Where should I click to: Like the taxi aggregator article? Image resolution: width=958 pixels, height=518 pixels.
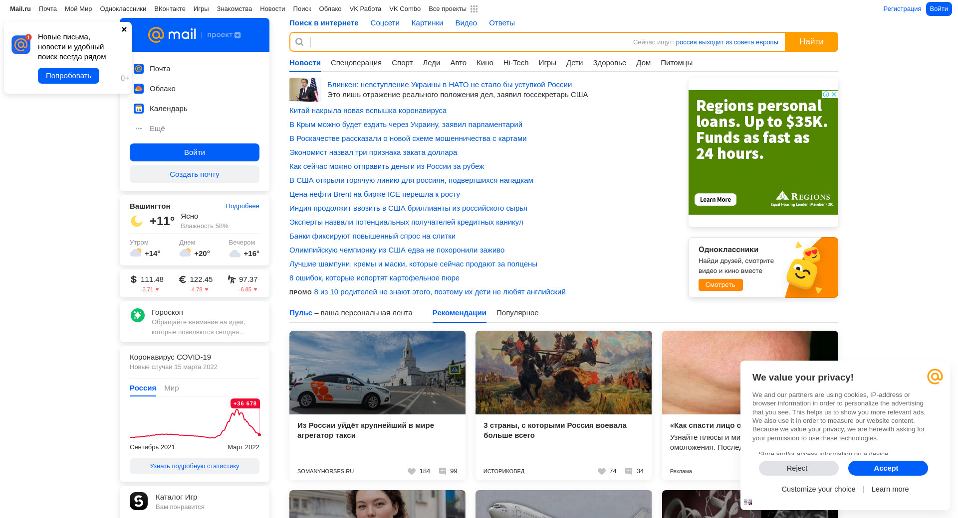(412, 471)
